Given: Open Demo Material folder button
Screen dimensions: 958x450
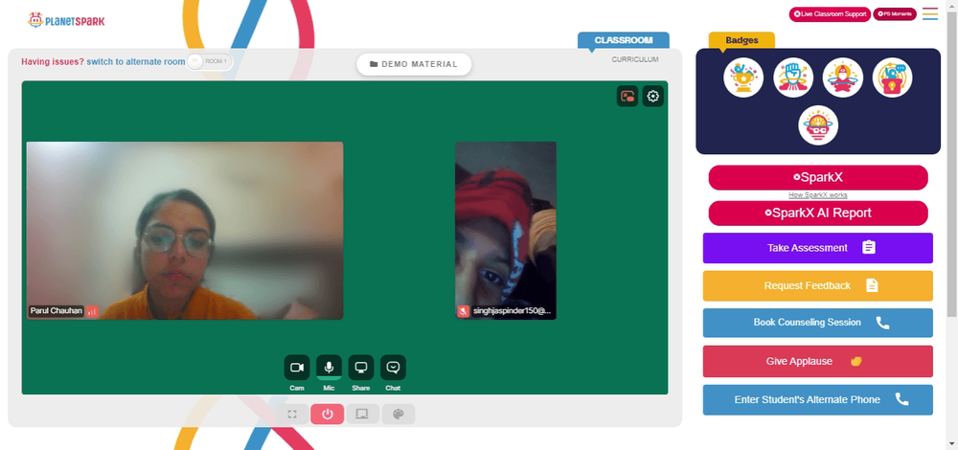Looking at the screenshot, I should [414, 64].
